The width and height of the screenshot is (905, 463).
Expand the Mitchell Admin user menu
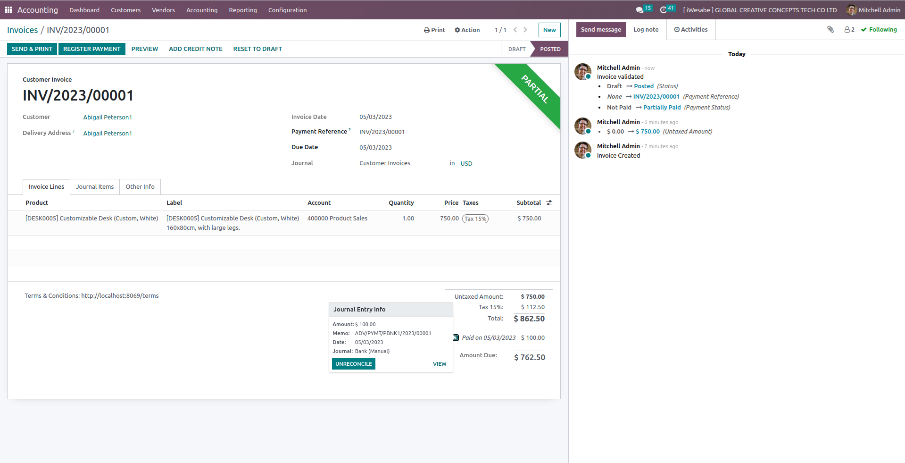tap(873, 10)
